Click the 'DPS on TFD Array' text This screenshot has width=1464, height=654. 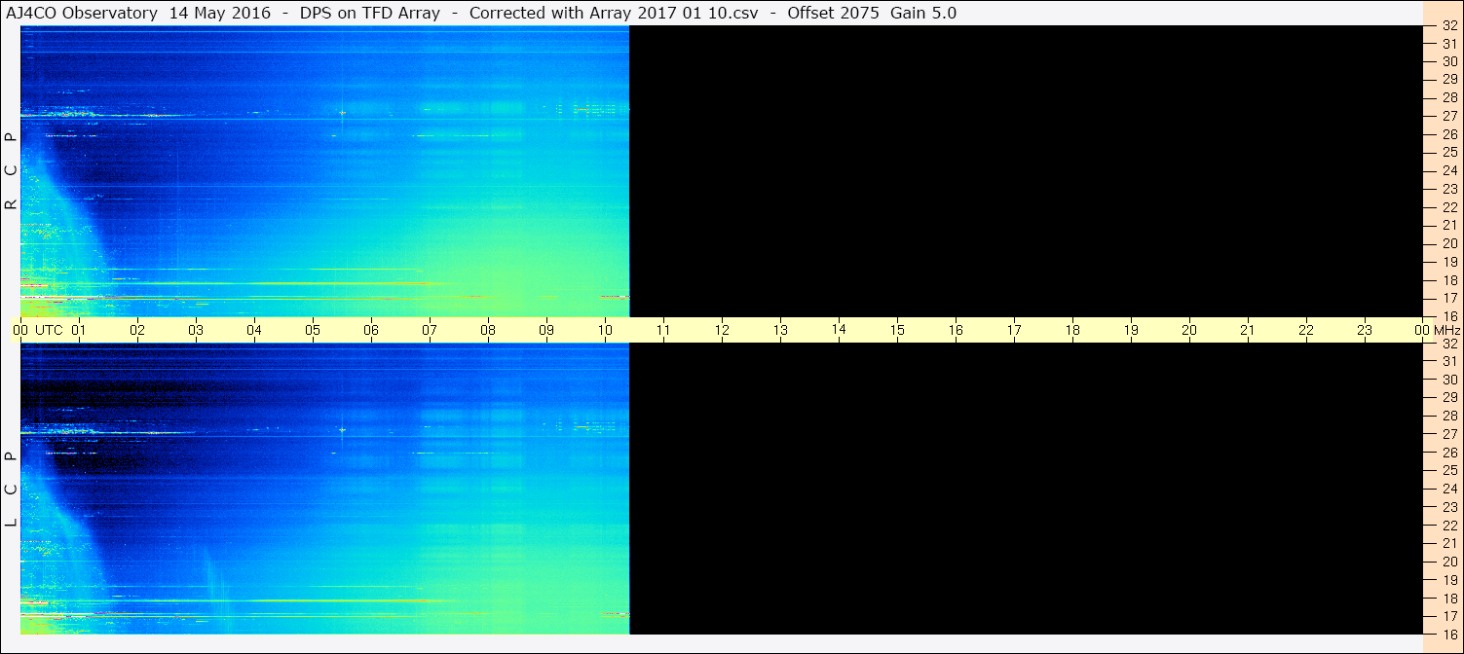370,13
